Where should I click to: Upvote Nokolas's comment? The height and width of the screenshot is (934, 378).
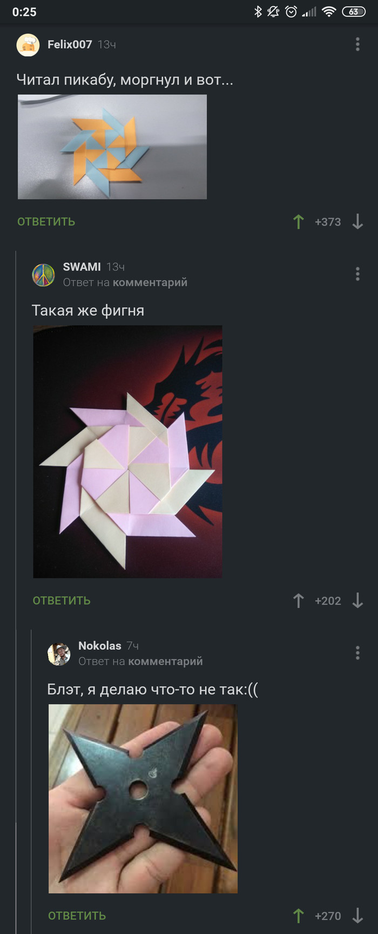click(x=299, y=916)
